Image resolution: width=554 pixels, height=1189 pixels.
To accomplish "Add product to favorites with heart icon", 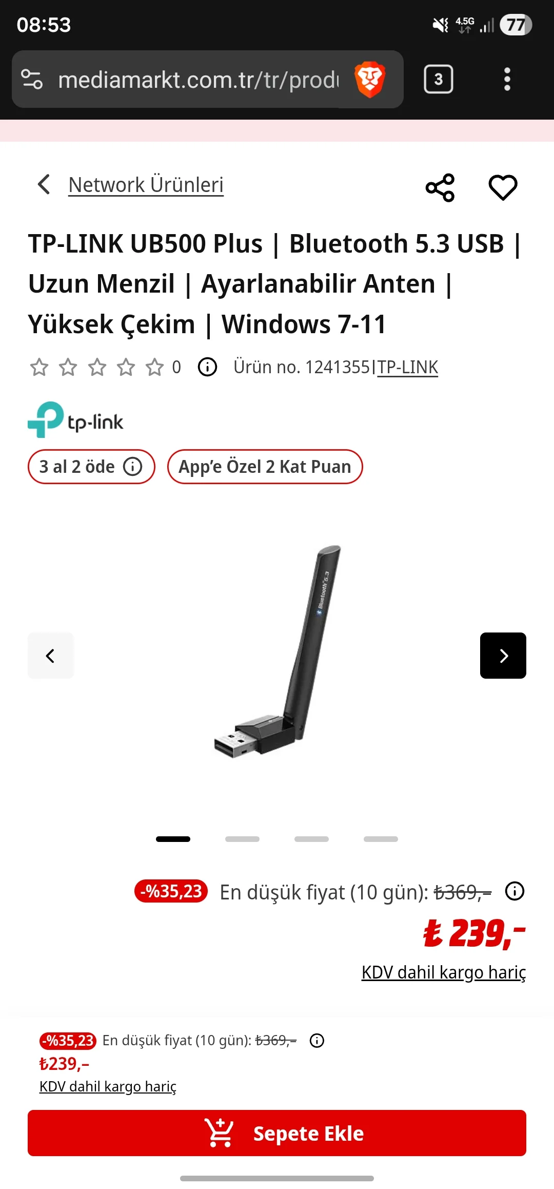I will click(503, 187).
